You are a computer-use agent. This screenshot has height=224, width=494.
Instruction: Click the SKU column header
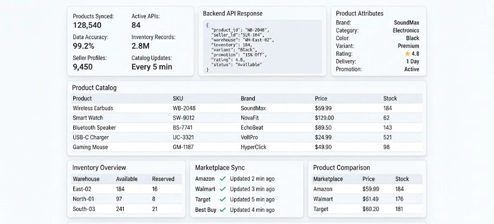(x=178, y=99)
